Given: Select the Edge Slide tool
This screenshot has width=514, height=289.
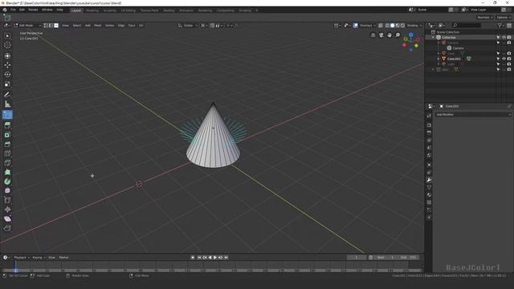Looking at the screenshot, I should tap(7, 200).
